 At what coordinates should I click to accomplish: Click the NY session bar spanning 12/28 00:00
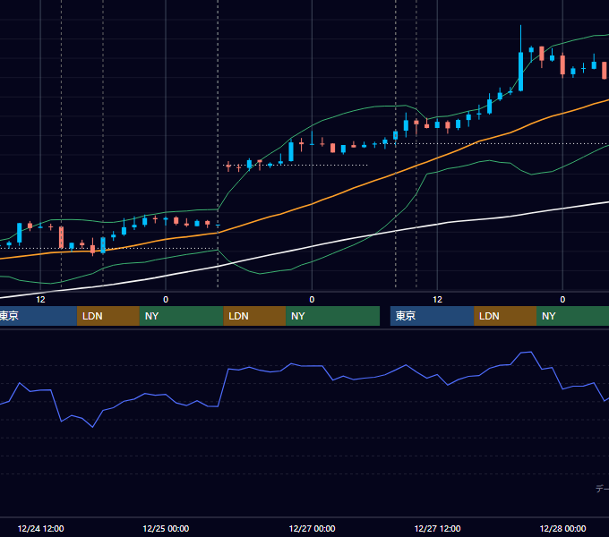point(572,316)
